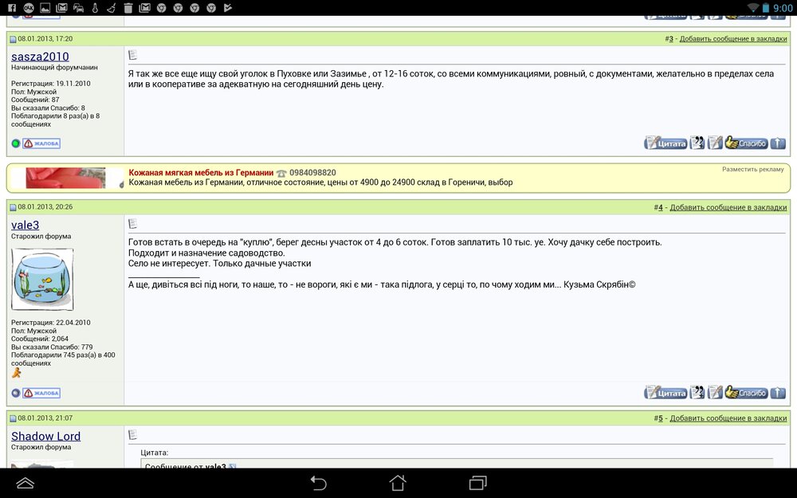
Task: Bookmark post #4 via Добавить сообщение в закладки
Action: point(727,206)
